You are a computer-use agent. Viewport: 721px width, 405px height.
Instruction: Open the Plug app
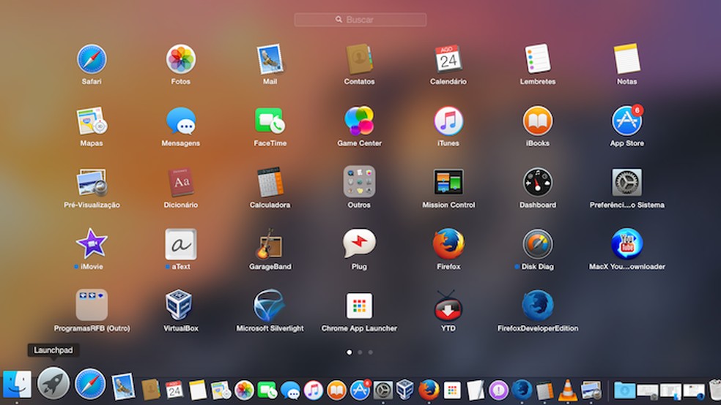359,243
